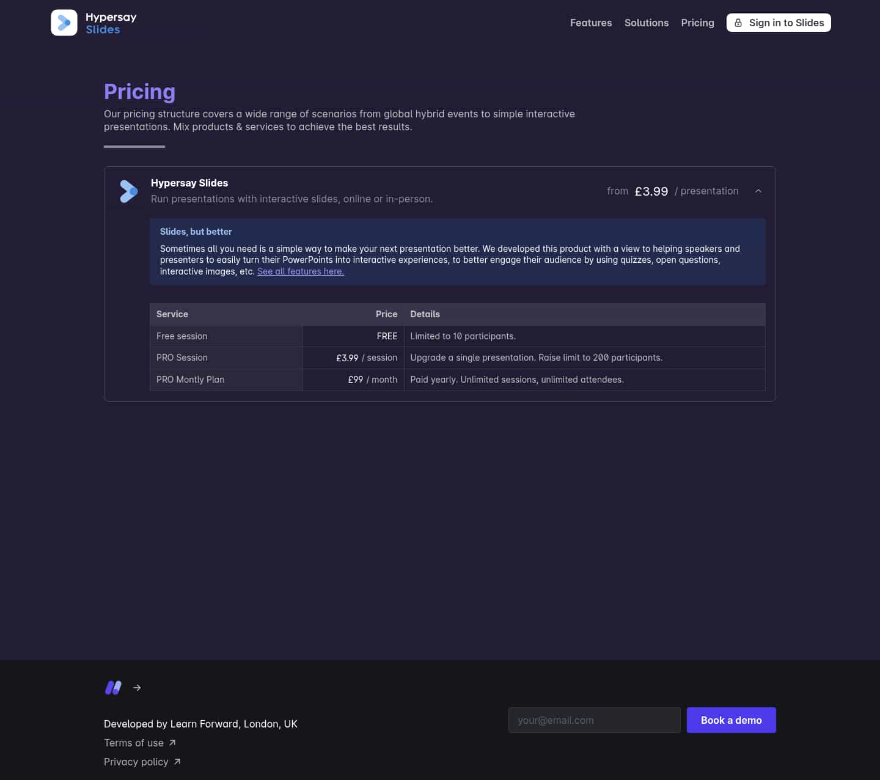This screenshot has height=780, width=880.
Task: Click the "Slides, but better" heading
Action: tap(196, 232)
